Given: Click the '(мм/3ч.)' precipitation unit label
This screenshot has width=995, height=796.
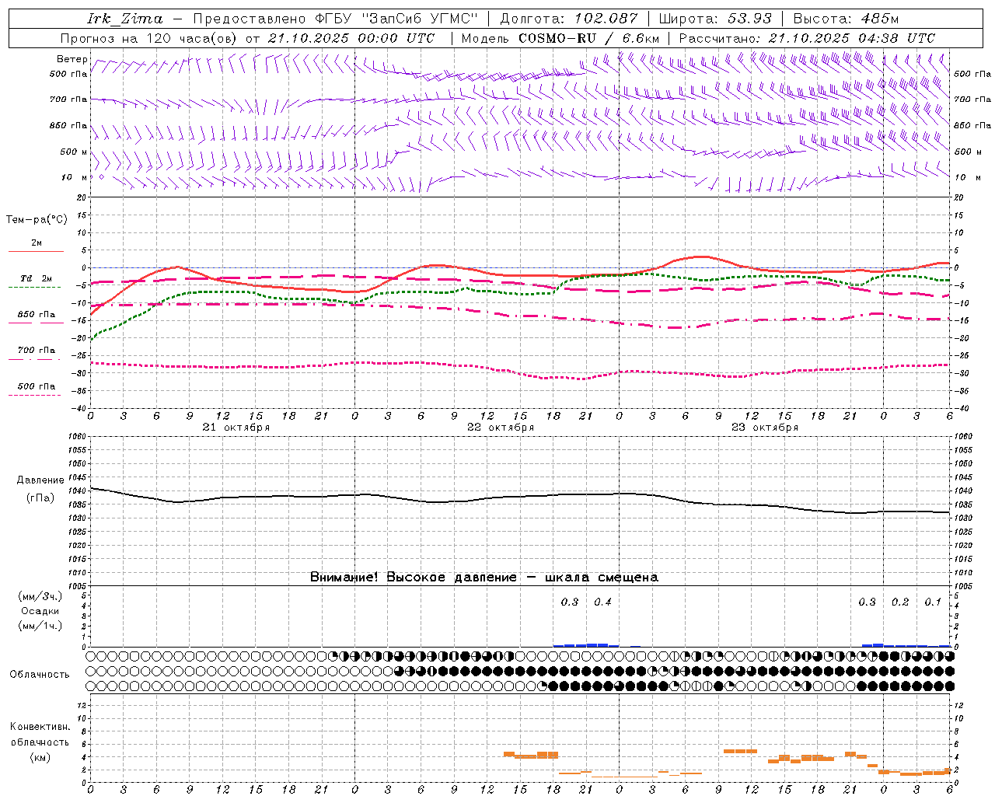Looking at the screenshot, I should click(x=40, y=596).
